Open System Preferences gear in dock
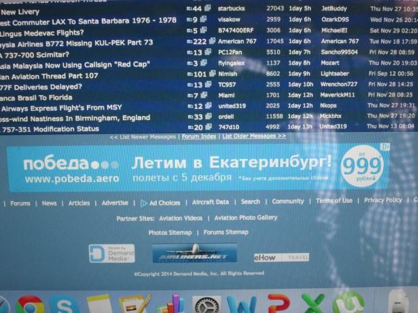The height and width of the screenshot is (313, 418). pyautogui.click(x=207, y=305)
